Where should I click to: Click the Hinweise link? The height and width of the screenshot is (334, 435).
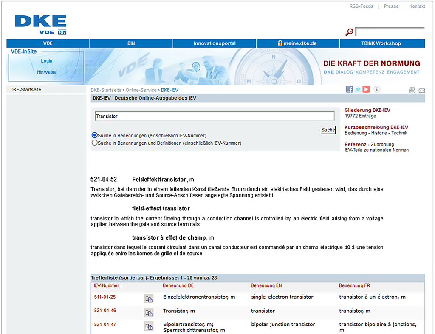point(47,72)
